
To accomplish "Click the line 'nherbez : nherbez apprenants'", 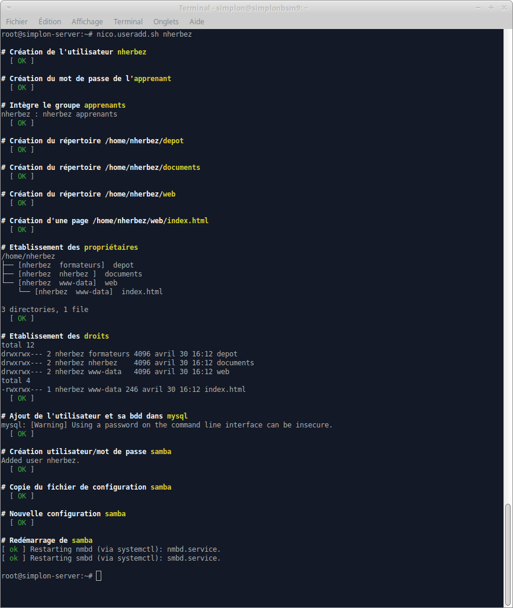I will click(x=59, y=114).
